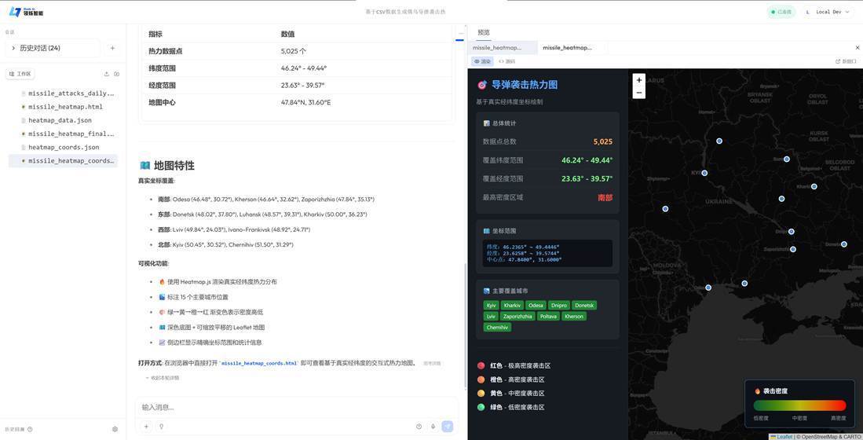Click the Poltava city tag
Viewport: 863px width, 440px height.
point(548,316)
